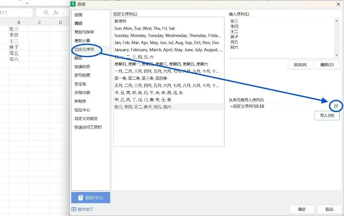Go to 错误检查 settings
The width and height of the screenshot is (344, 216).
tap(82, 66)
